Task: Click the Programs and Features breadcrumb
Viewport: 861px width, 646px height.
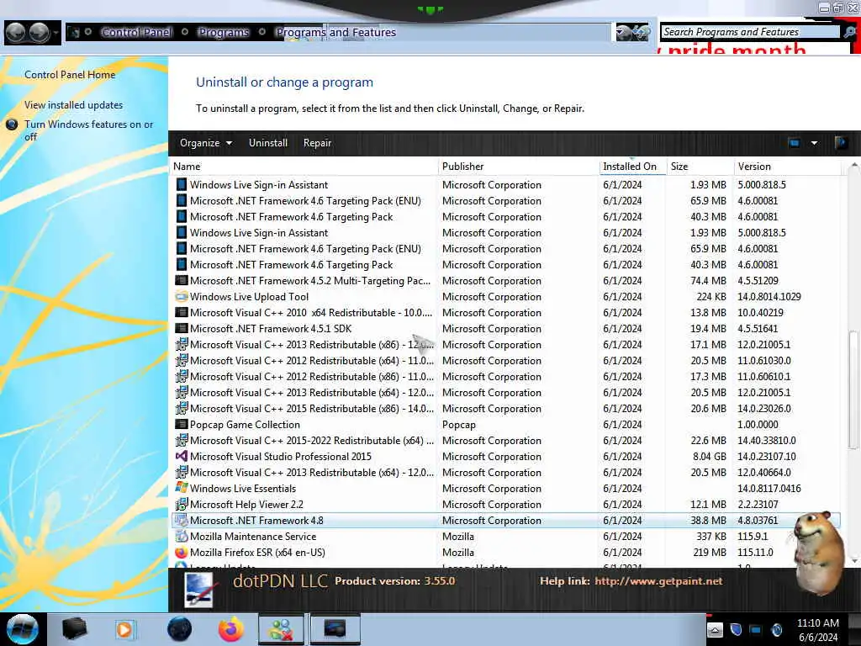Action: coord(335,33)
